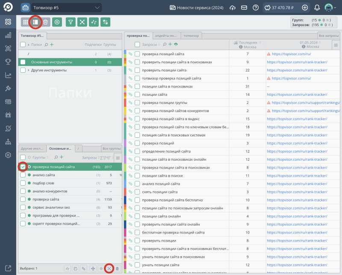Expand the 'Другие инструменты' folder arrow

[28, 70]
